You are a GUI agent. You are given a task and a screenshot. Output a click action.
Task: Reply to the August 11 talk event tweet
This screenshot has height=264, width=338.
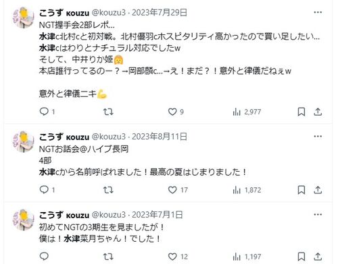[x=47, y=190]
